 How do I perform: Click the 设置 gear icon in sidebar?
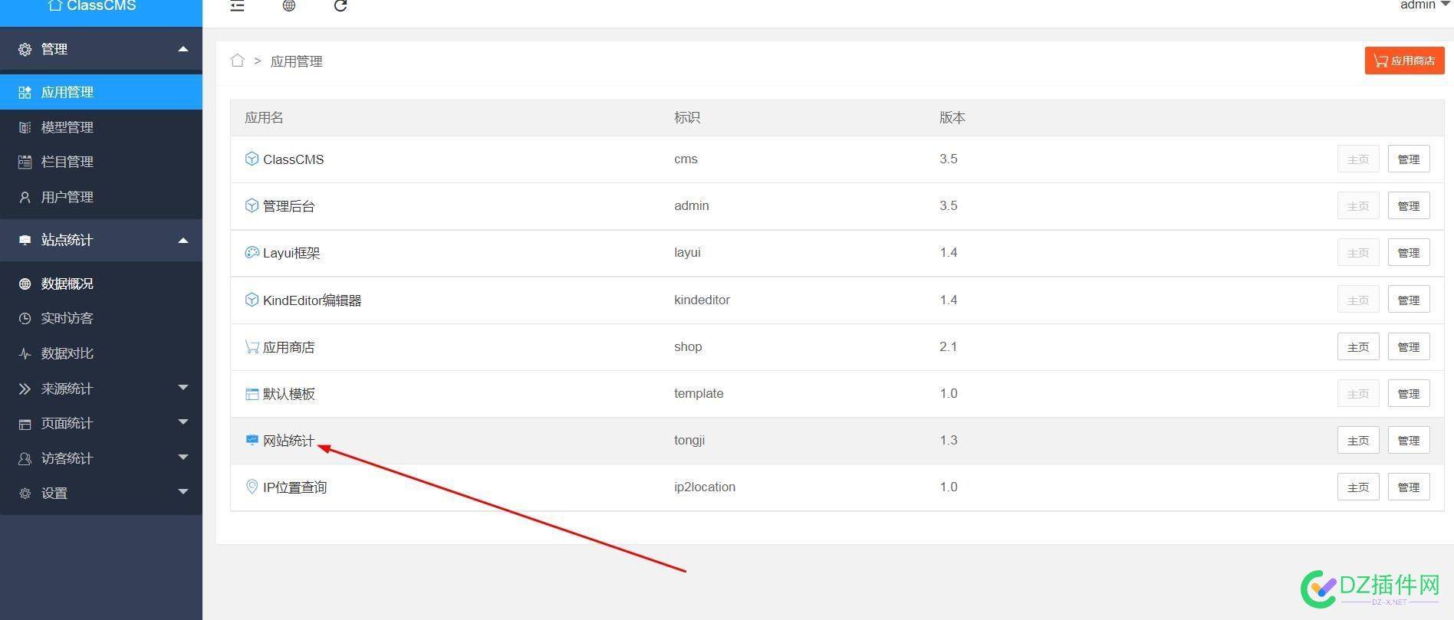pos(25,493)
